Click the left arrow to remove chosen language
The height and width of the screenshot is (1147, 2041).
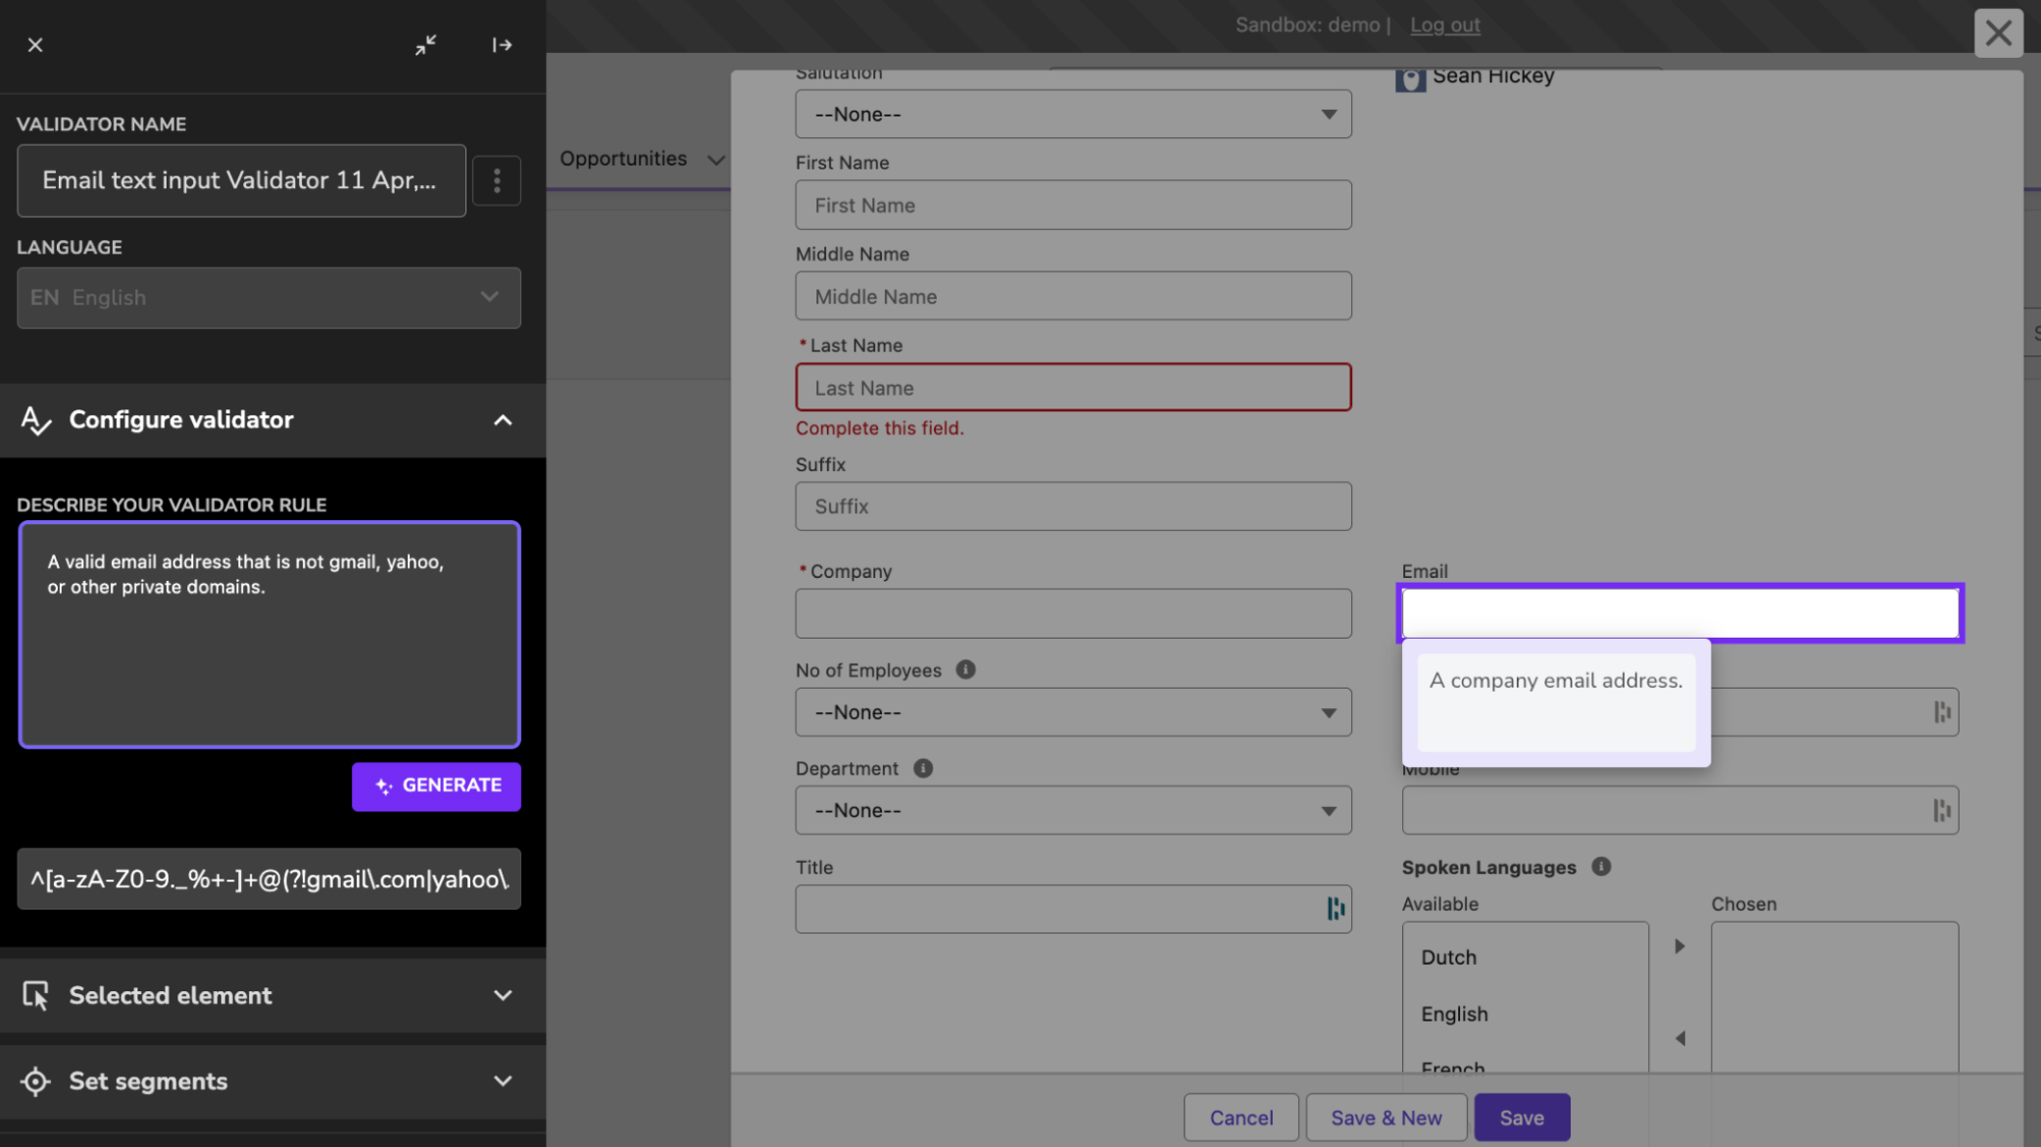[x=1679, y=1038]
